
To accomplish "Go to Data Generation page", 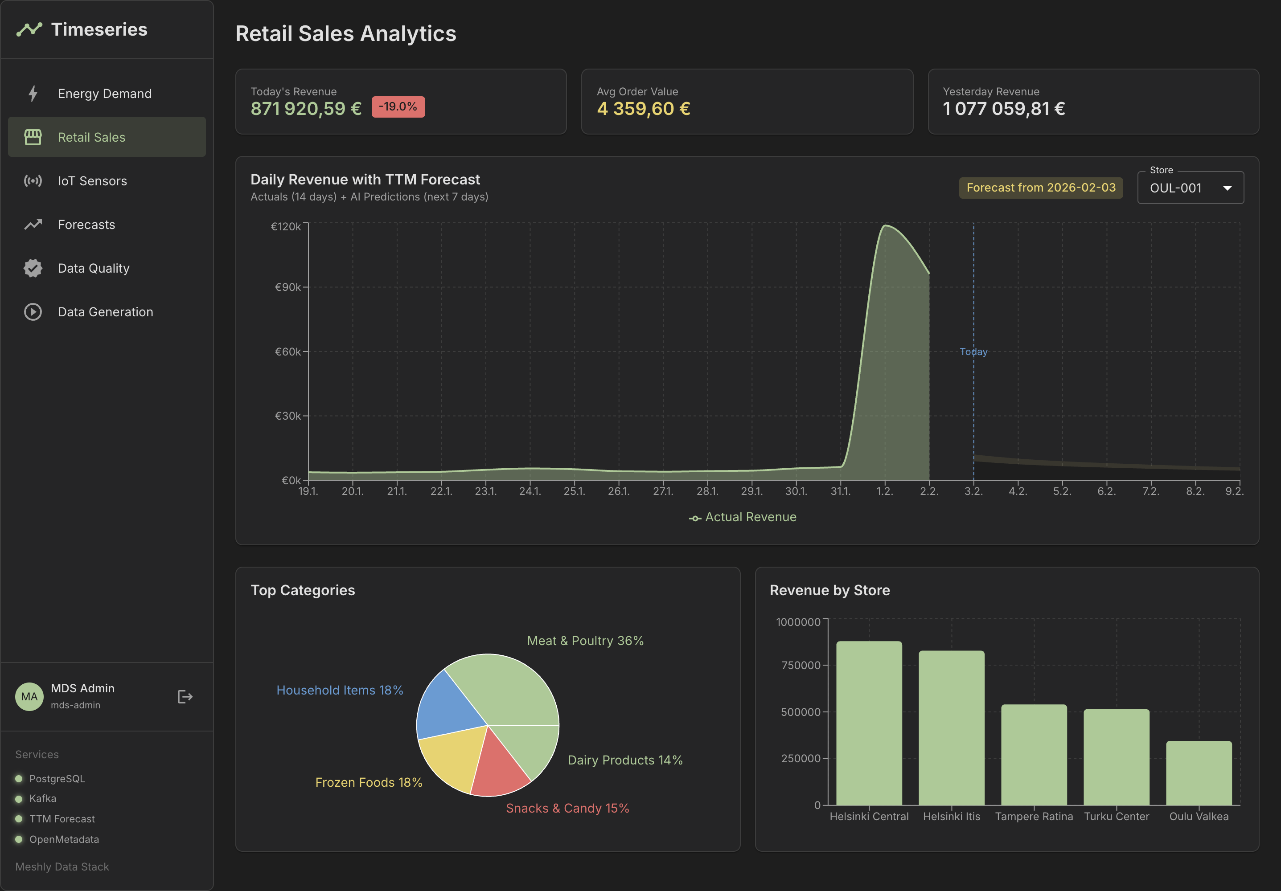I will click(106, 312).
